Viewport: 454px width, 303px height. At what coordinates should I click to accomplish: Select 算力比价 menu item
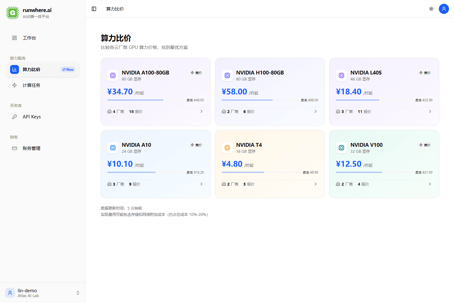pyautogui.click(x=43, y=69)
